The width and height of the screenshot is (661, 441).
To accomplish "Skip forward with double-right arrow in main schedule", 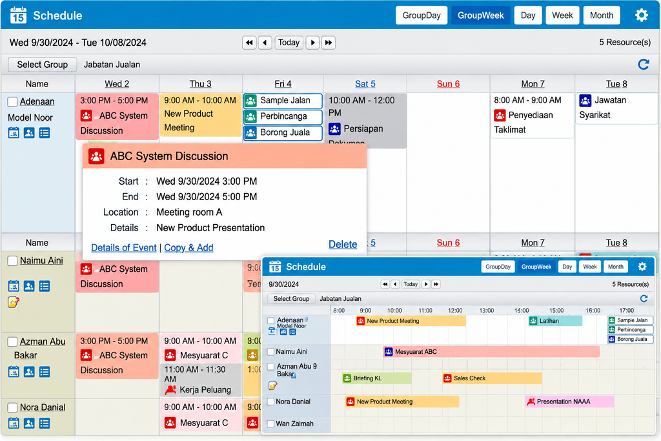I will pos(329,43).
